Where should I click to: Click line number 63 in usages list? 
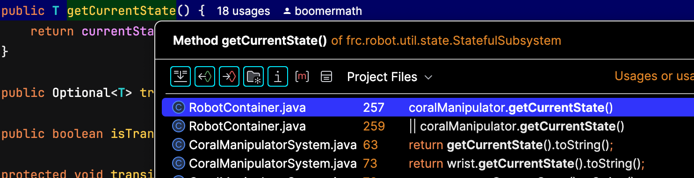pos(370,145)
